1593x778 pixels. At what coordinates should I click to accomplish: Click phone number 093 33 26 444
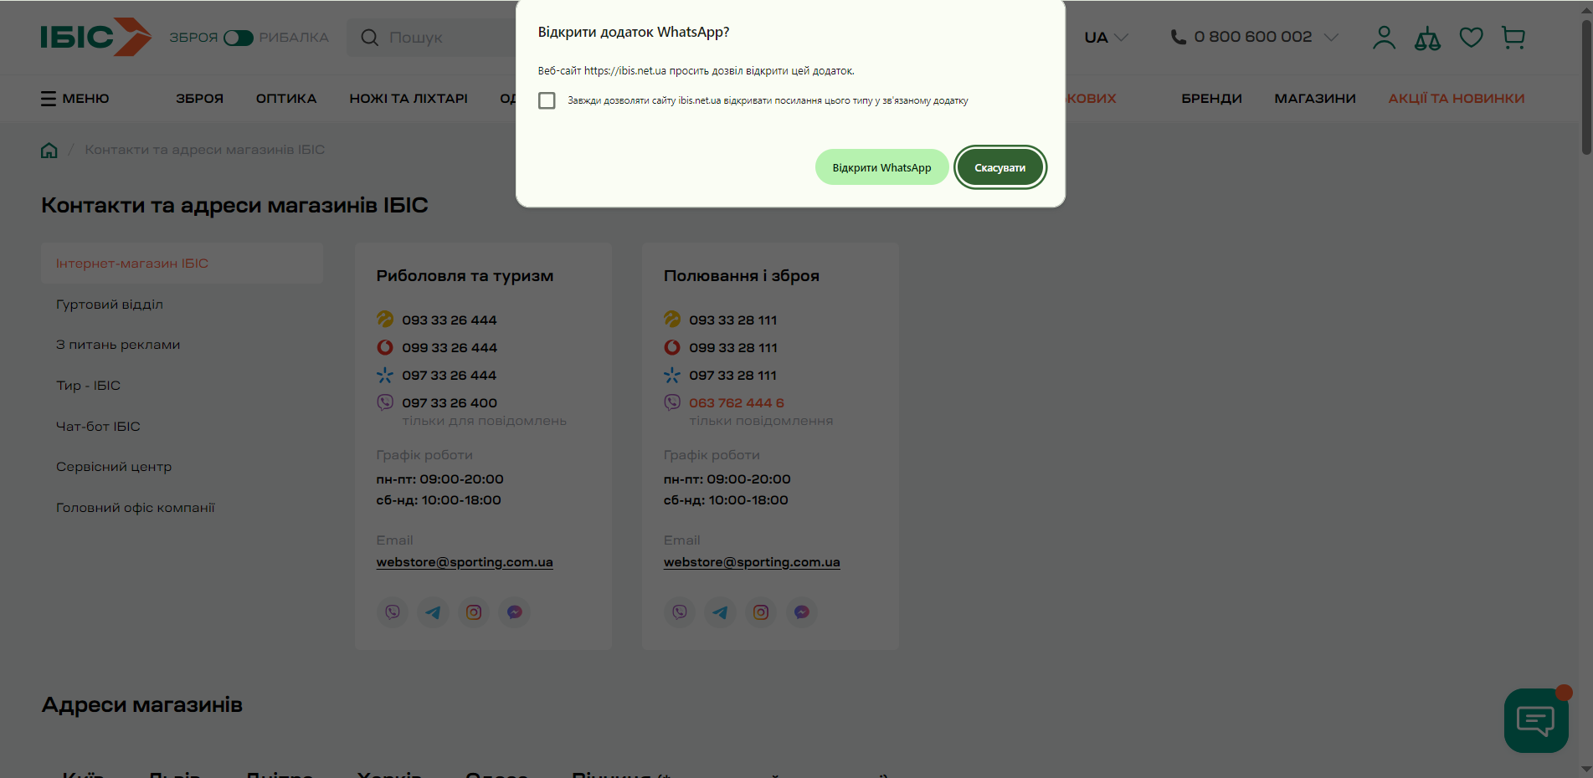coord(450,320)
